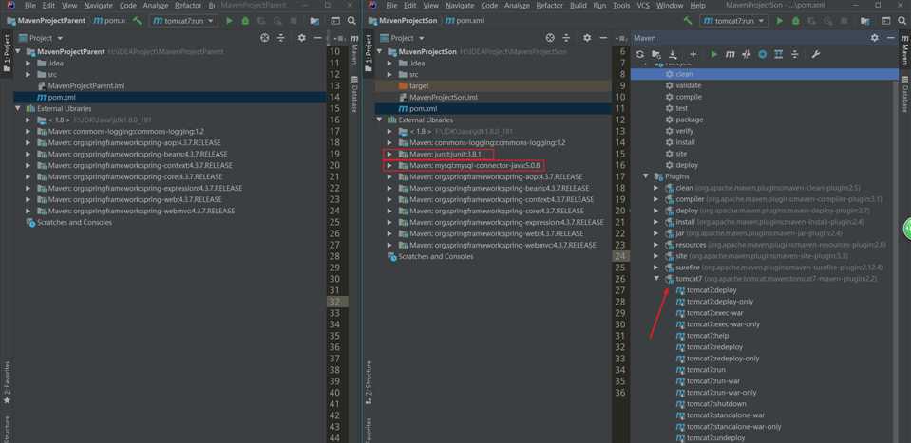Click the plus Add Maven Projects icon
911x443 pixels.
pyautogui.click(x=693, y=54)
